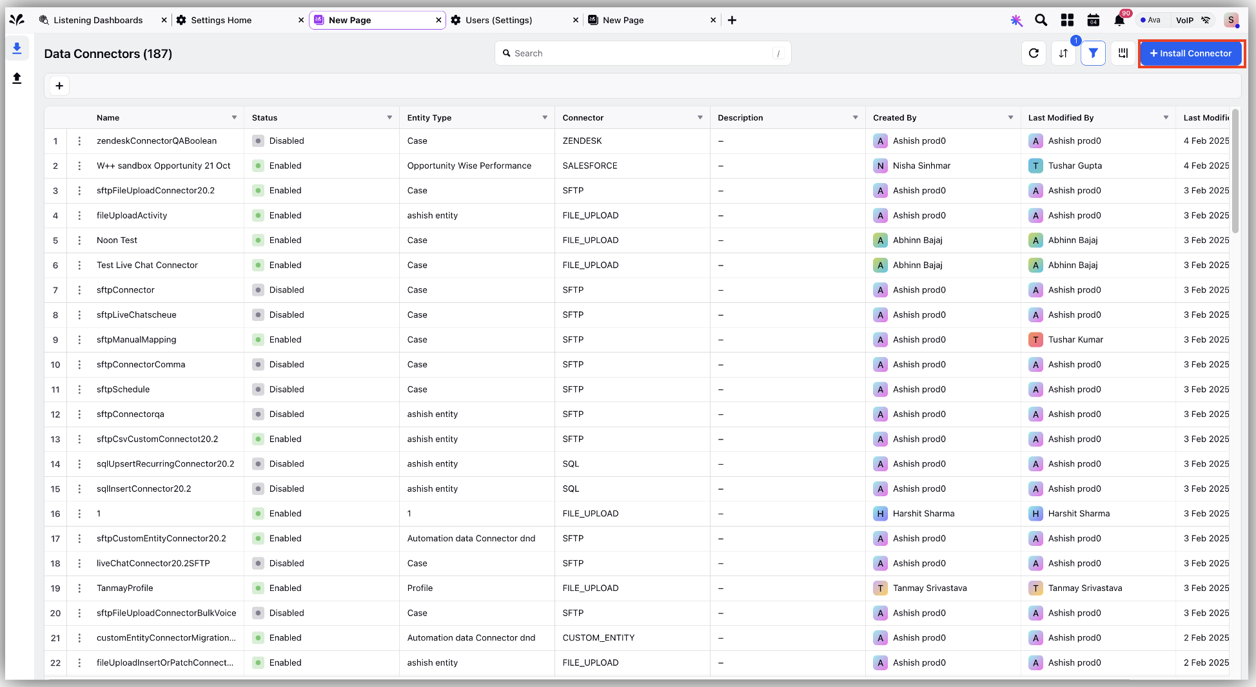Viewport: 1256px width, 687px height.
Task: Switch to the last New Page tab
Action: click(623, 20)
